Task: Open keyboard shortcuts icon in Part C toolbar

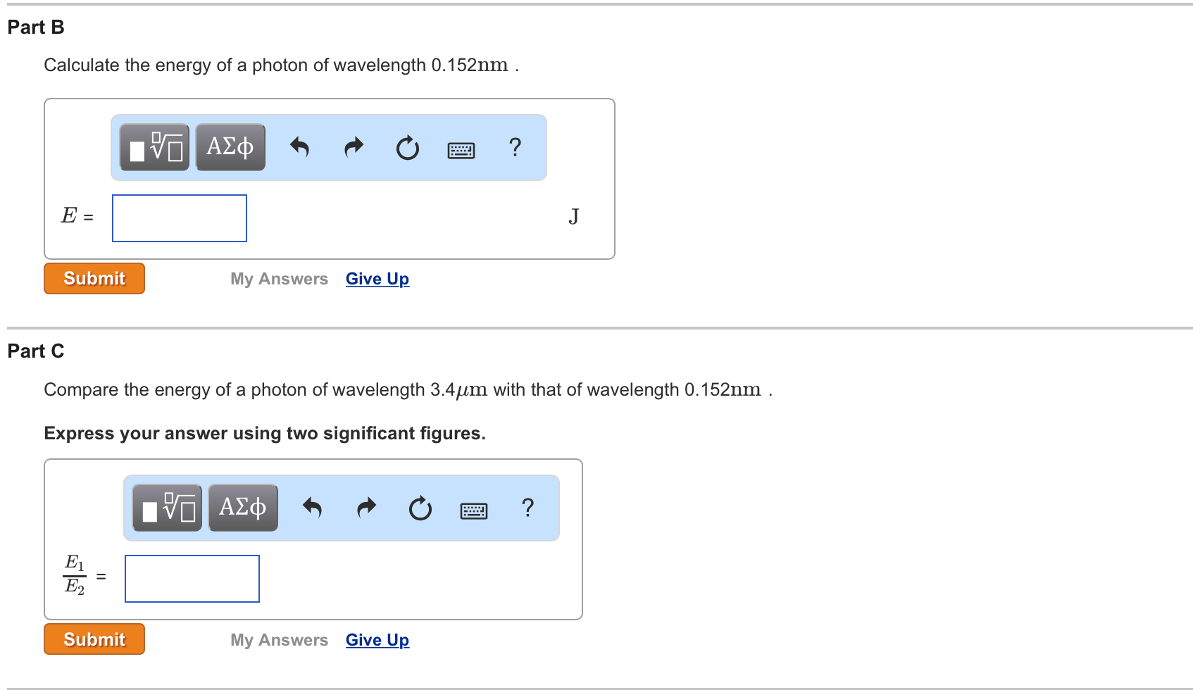Action: [x=473, y=510]
